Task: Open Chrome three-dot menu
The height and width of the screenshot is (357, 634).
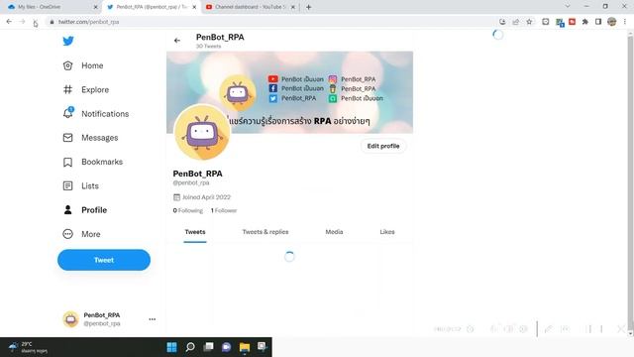Action: pos(625,22)
